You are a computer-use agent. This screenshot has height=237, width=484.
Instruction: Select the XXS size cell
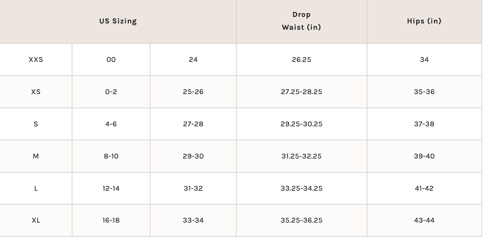(36, 60)
